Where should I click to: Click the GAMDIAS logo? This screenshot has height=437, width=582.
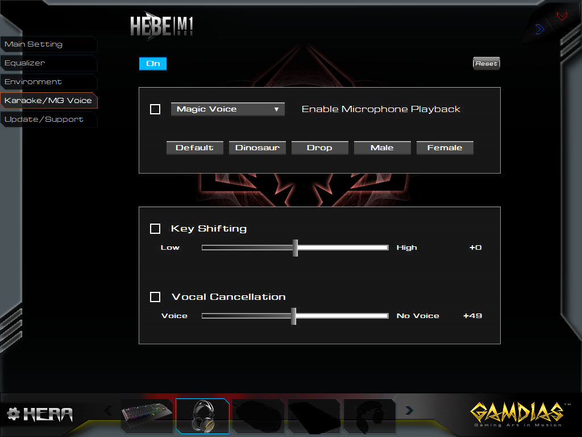[520, 414]
